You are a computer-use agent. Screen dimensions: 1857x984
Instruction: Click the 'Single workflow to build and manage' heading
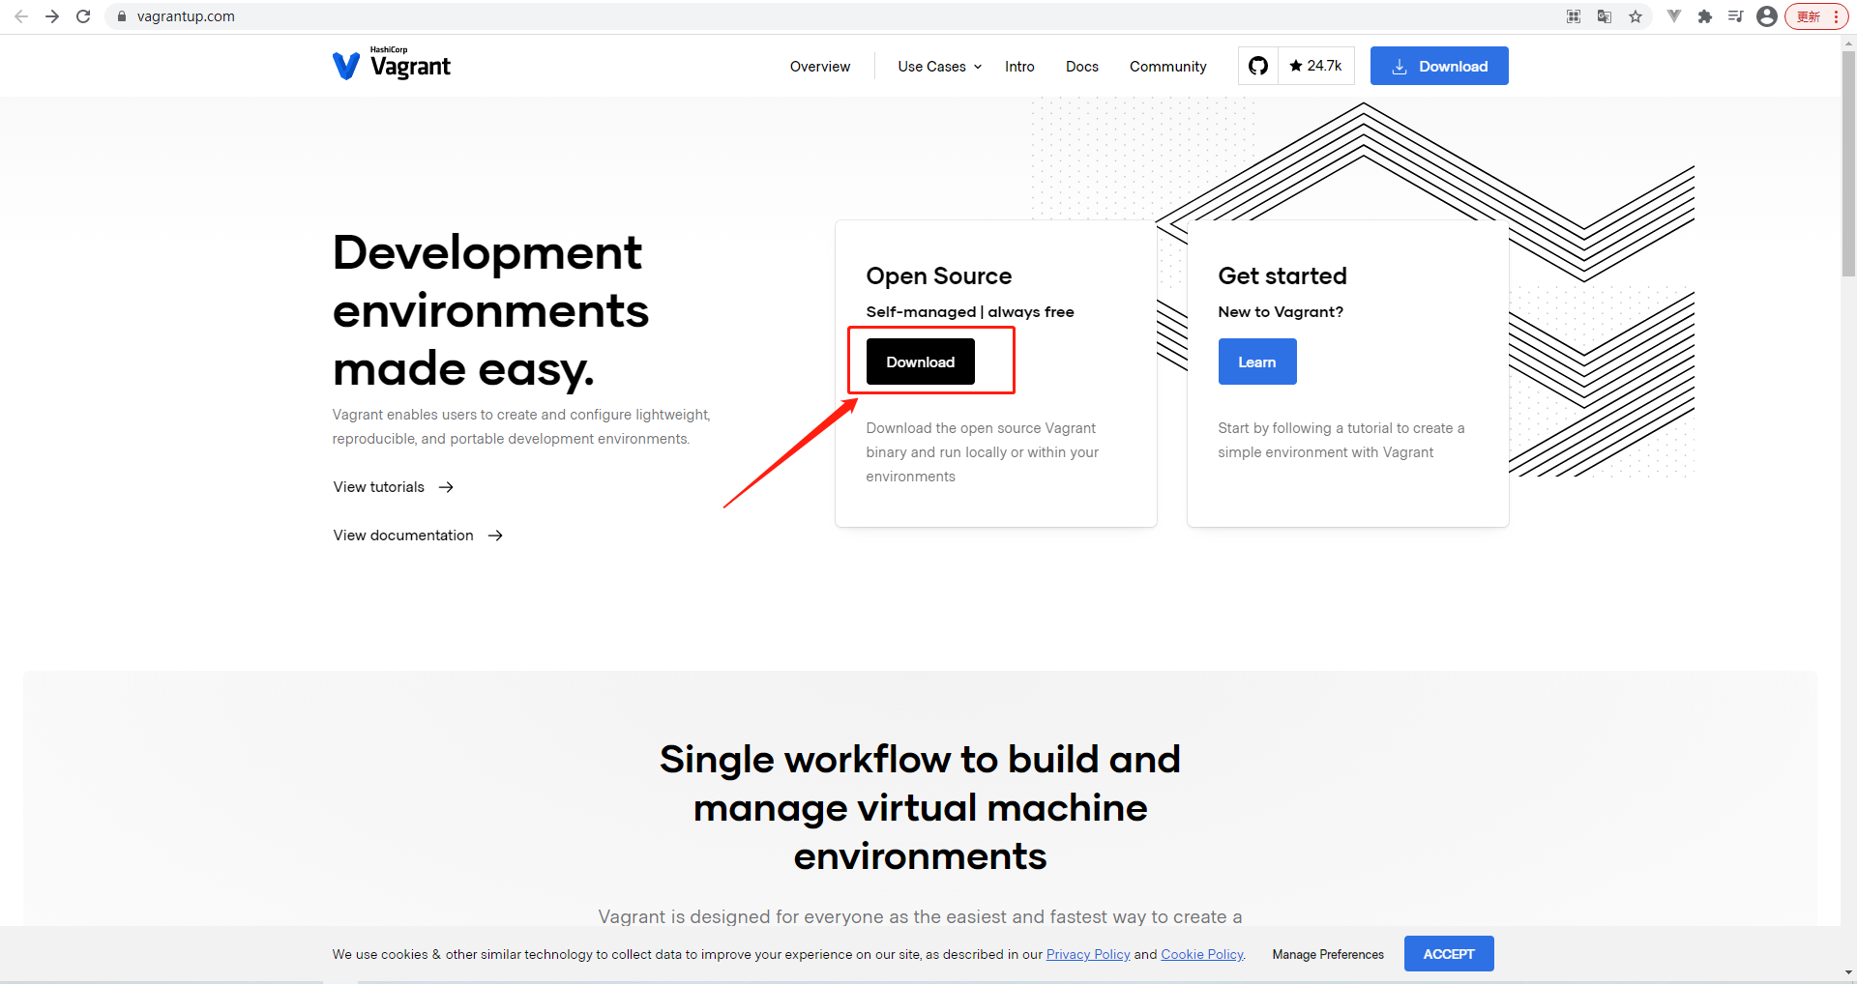pos(921,807)
